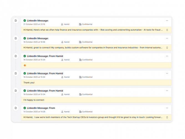The image size is (185, 139).
Task: Click '21 October 2025 at 22:16' timestamp
Action: tap(34, 24)
